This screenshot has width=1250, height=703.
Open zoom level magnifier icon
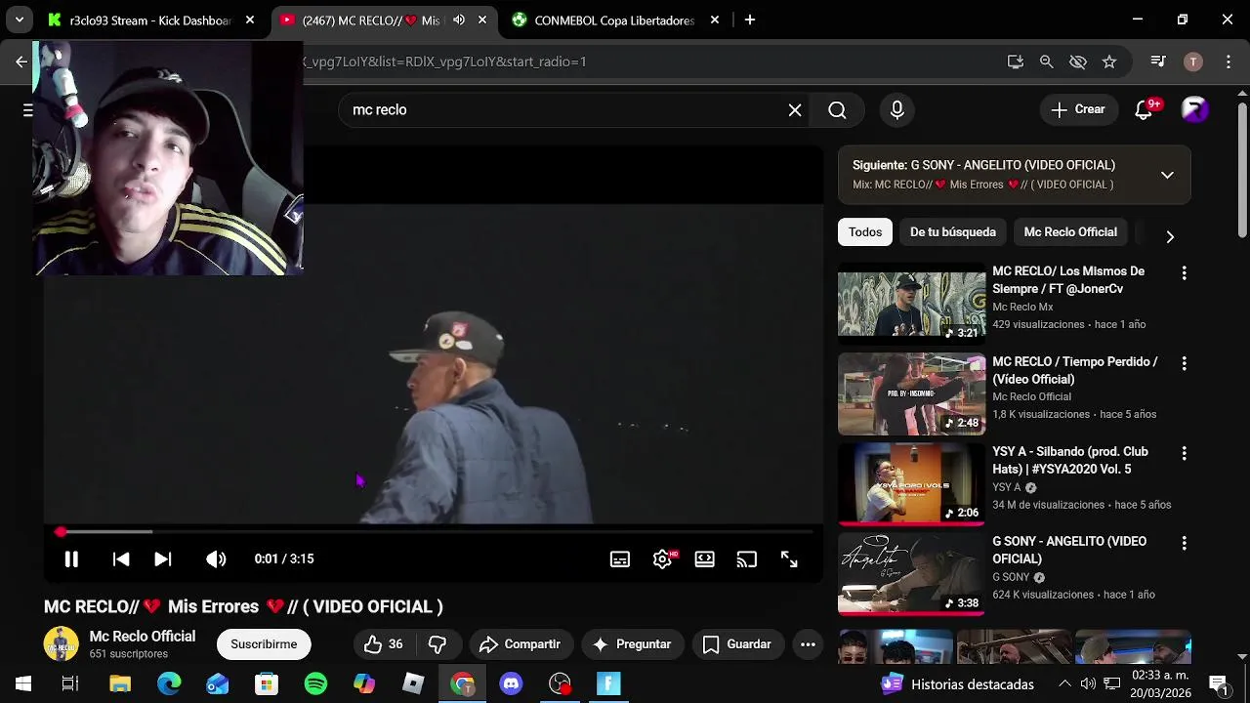(1047, 62)
